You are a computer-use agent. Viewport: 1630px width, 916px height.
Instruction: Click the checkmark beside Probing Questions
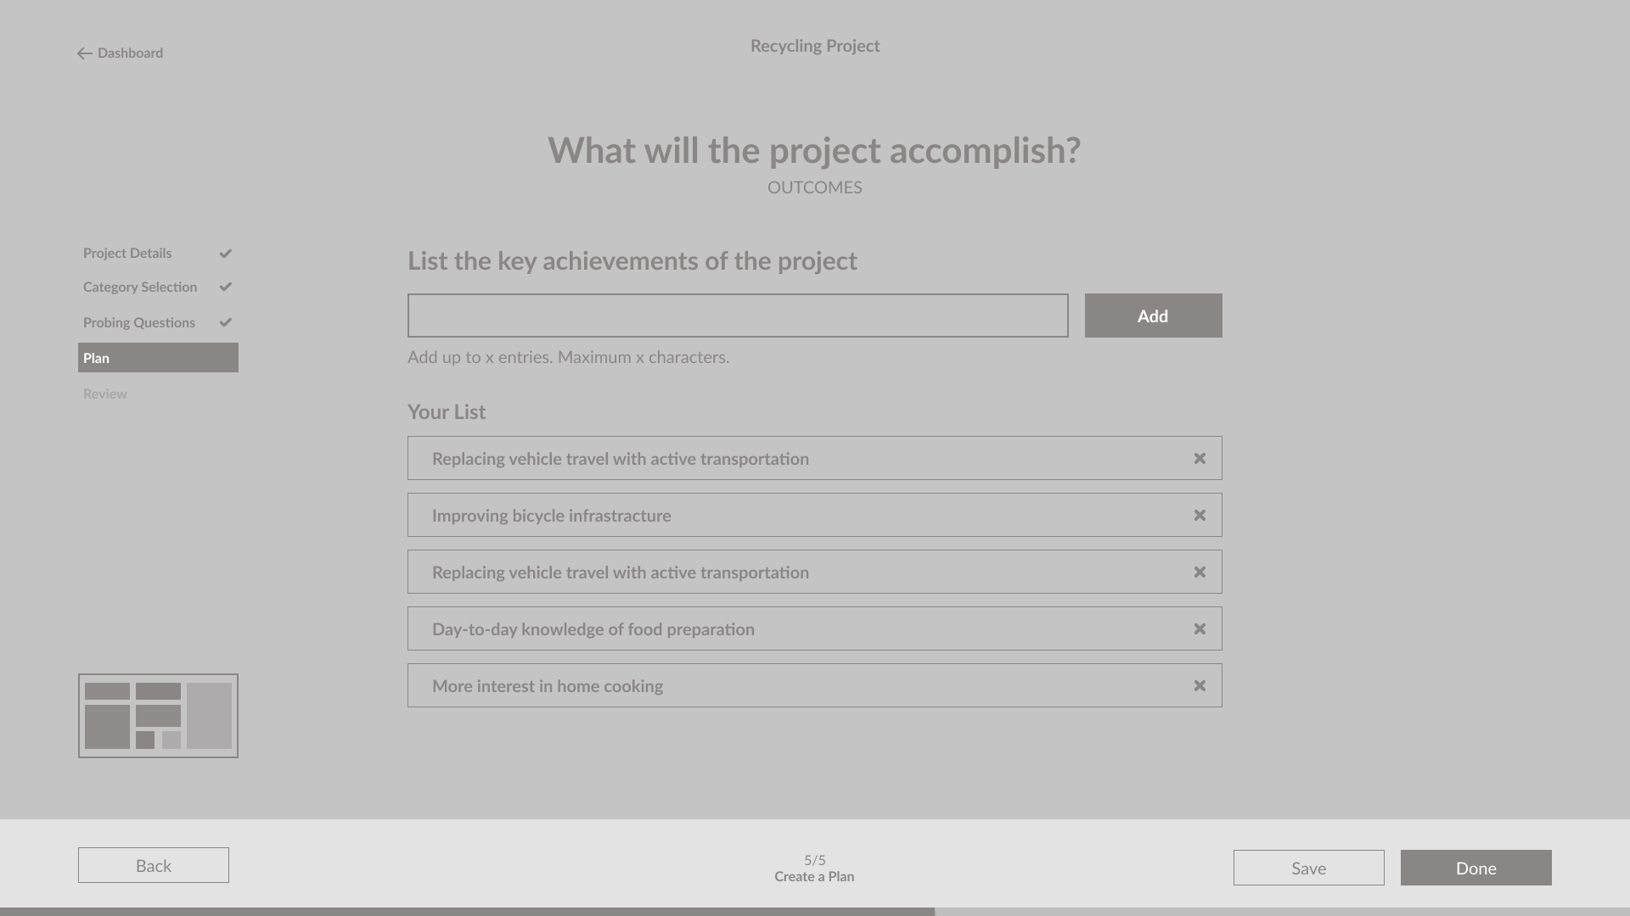click(x=226, y=323)
